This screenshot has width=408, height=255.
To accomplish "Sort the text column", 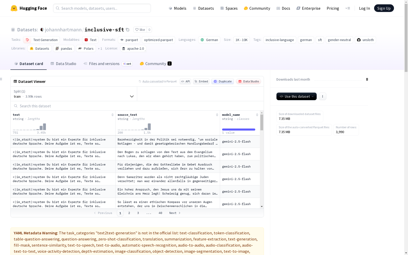I will pyautogui.click(x=112, y=115).
